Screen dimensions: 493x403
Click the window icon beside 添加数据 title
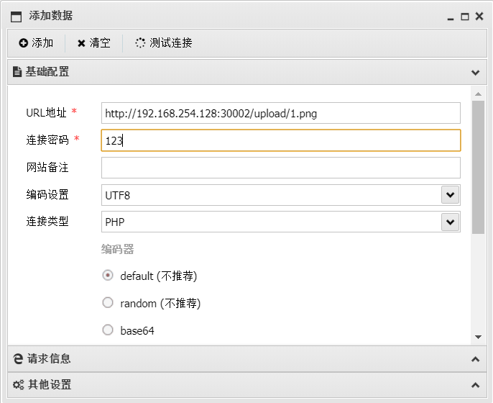tap(16, 17)
